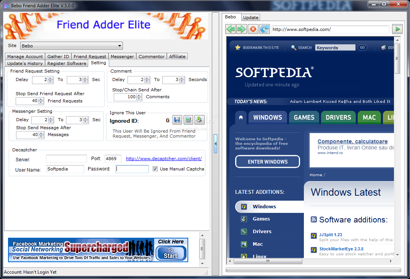Open the decaptcher.com client link
410x279 pixels.
point(164,159)
